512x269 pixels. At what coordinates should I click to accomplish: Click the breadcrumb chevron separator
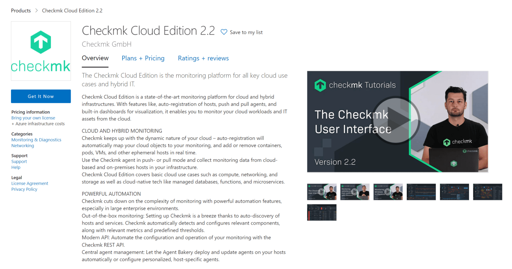click(36, 10)
